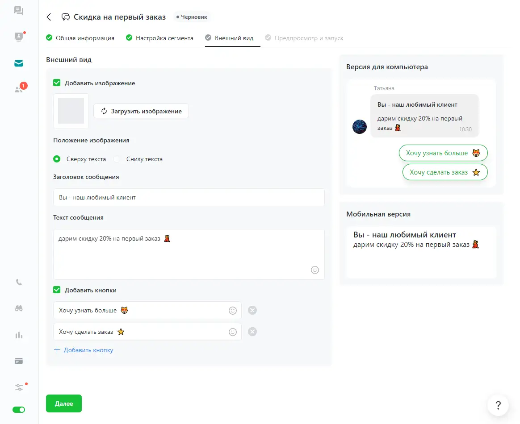Click the chat bubble icon near title
This screenshot has height=424, width=520.
click(66, 17)
